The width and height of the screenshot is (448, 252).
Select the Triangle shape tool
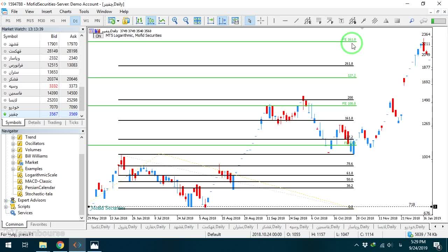tap(386, 21)
